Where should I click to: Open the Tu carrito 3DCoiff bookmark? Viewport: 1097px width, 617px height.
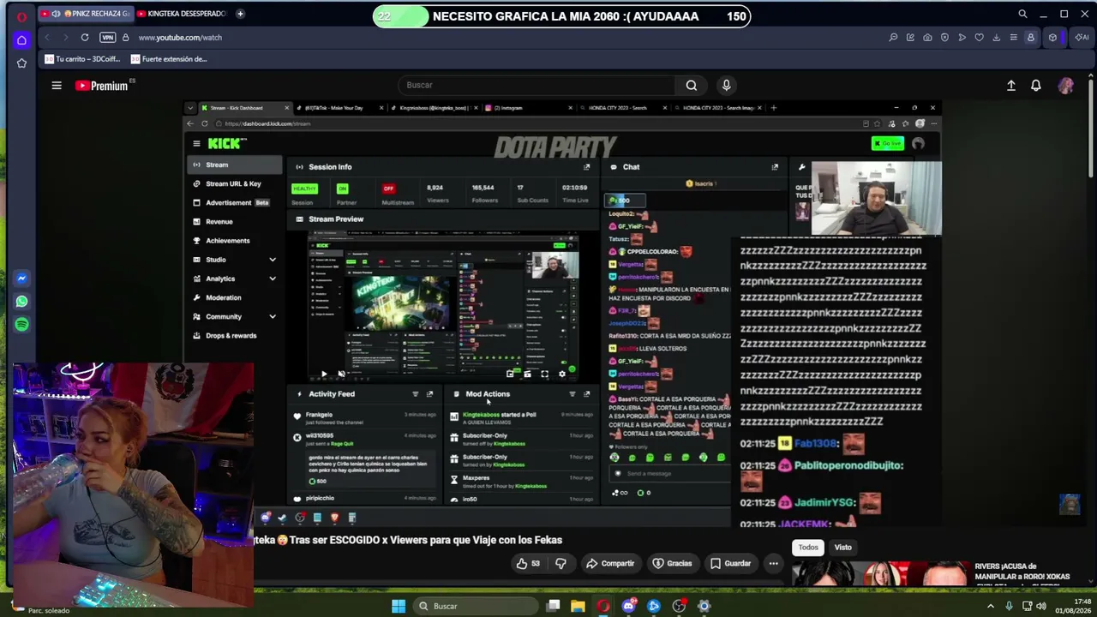83,59
